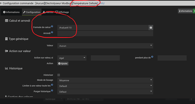Viewport: 195px width, 104px height.
Task: Switch to the Affichage tab
Action: [62, 12]
